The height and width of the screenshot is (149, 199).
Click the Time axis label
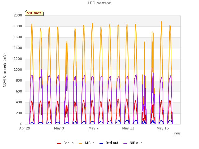coord(176,133)
